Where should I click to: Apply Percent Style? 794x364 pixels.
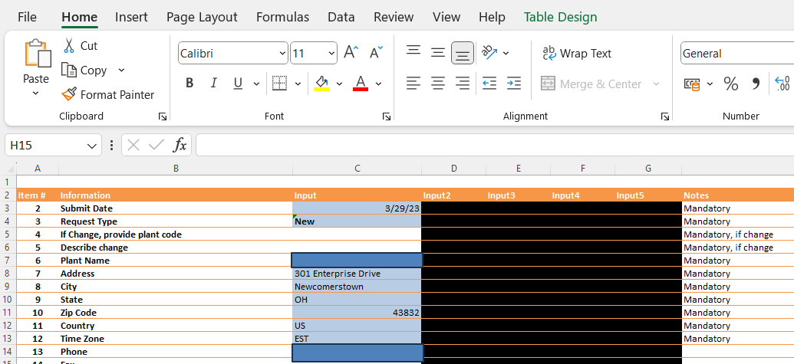(730, 84)
